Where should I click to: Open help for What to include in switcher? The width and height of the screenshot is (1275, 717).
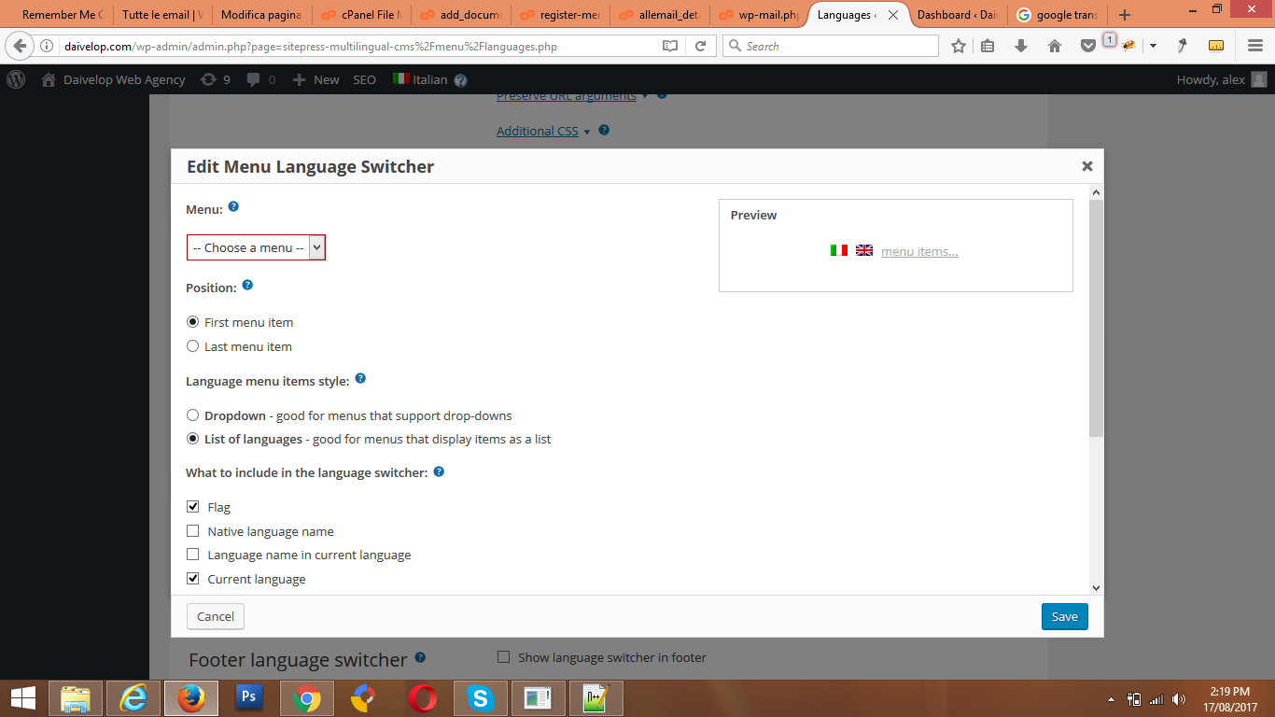[439, 471]
